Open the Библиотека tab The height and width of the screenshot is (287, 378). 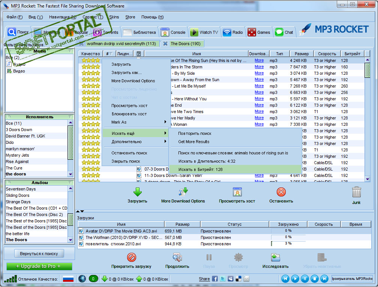pos(139,32)
